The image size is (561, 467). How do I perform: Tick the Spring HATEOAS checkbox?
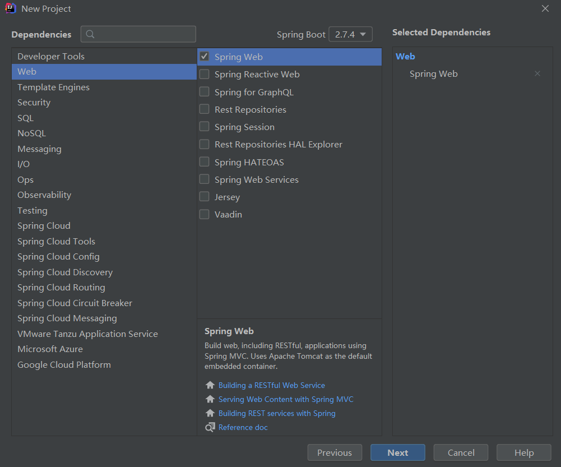(205, 162)
